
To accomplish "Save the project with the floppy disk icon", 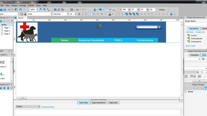I will pyautogui.click(x=5, y=10).
